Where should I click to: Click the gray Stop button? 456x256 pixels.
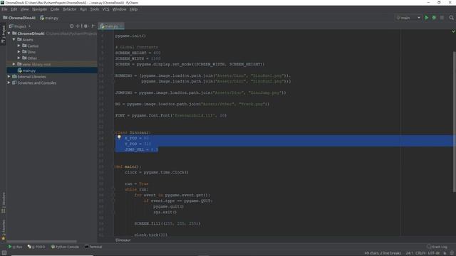(442, 18)
